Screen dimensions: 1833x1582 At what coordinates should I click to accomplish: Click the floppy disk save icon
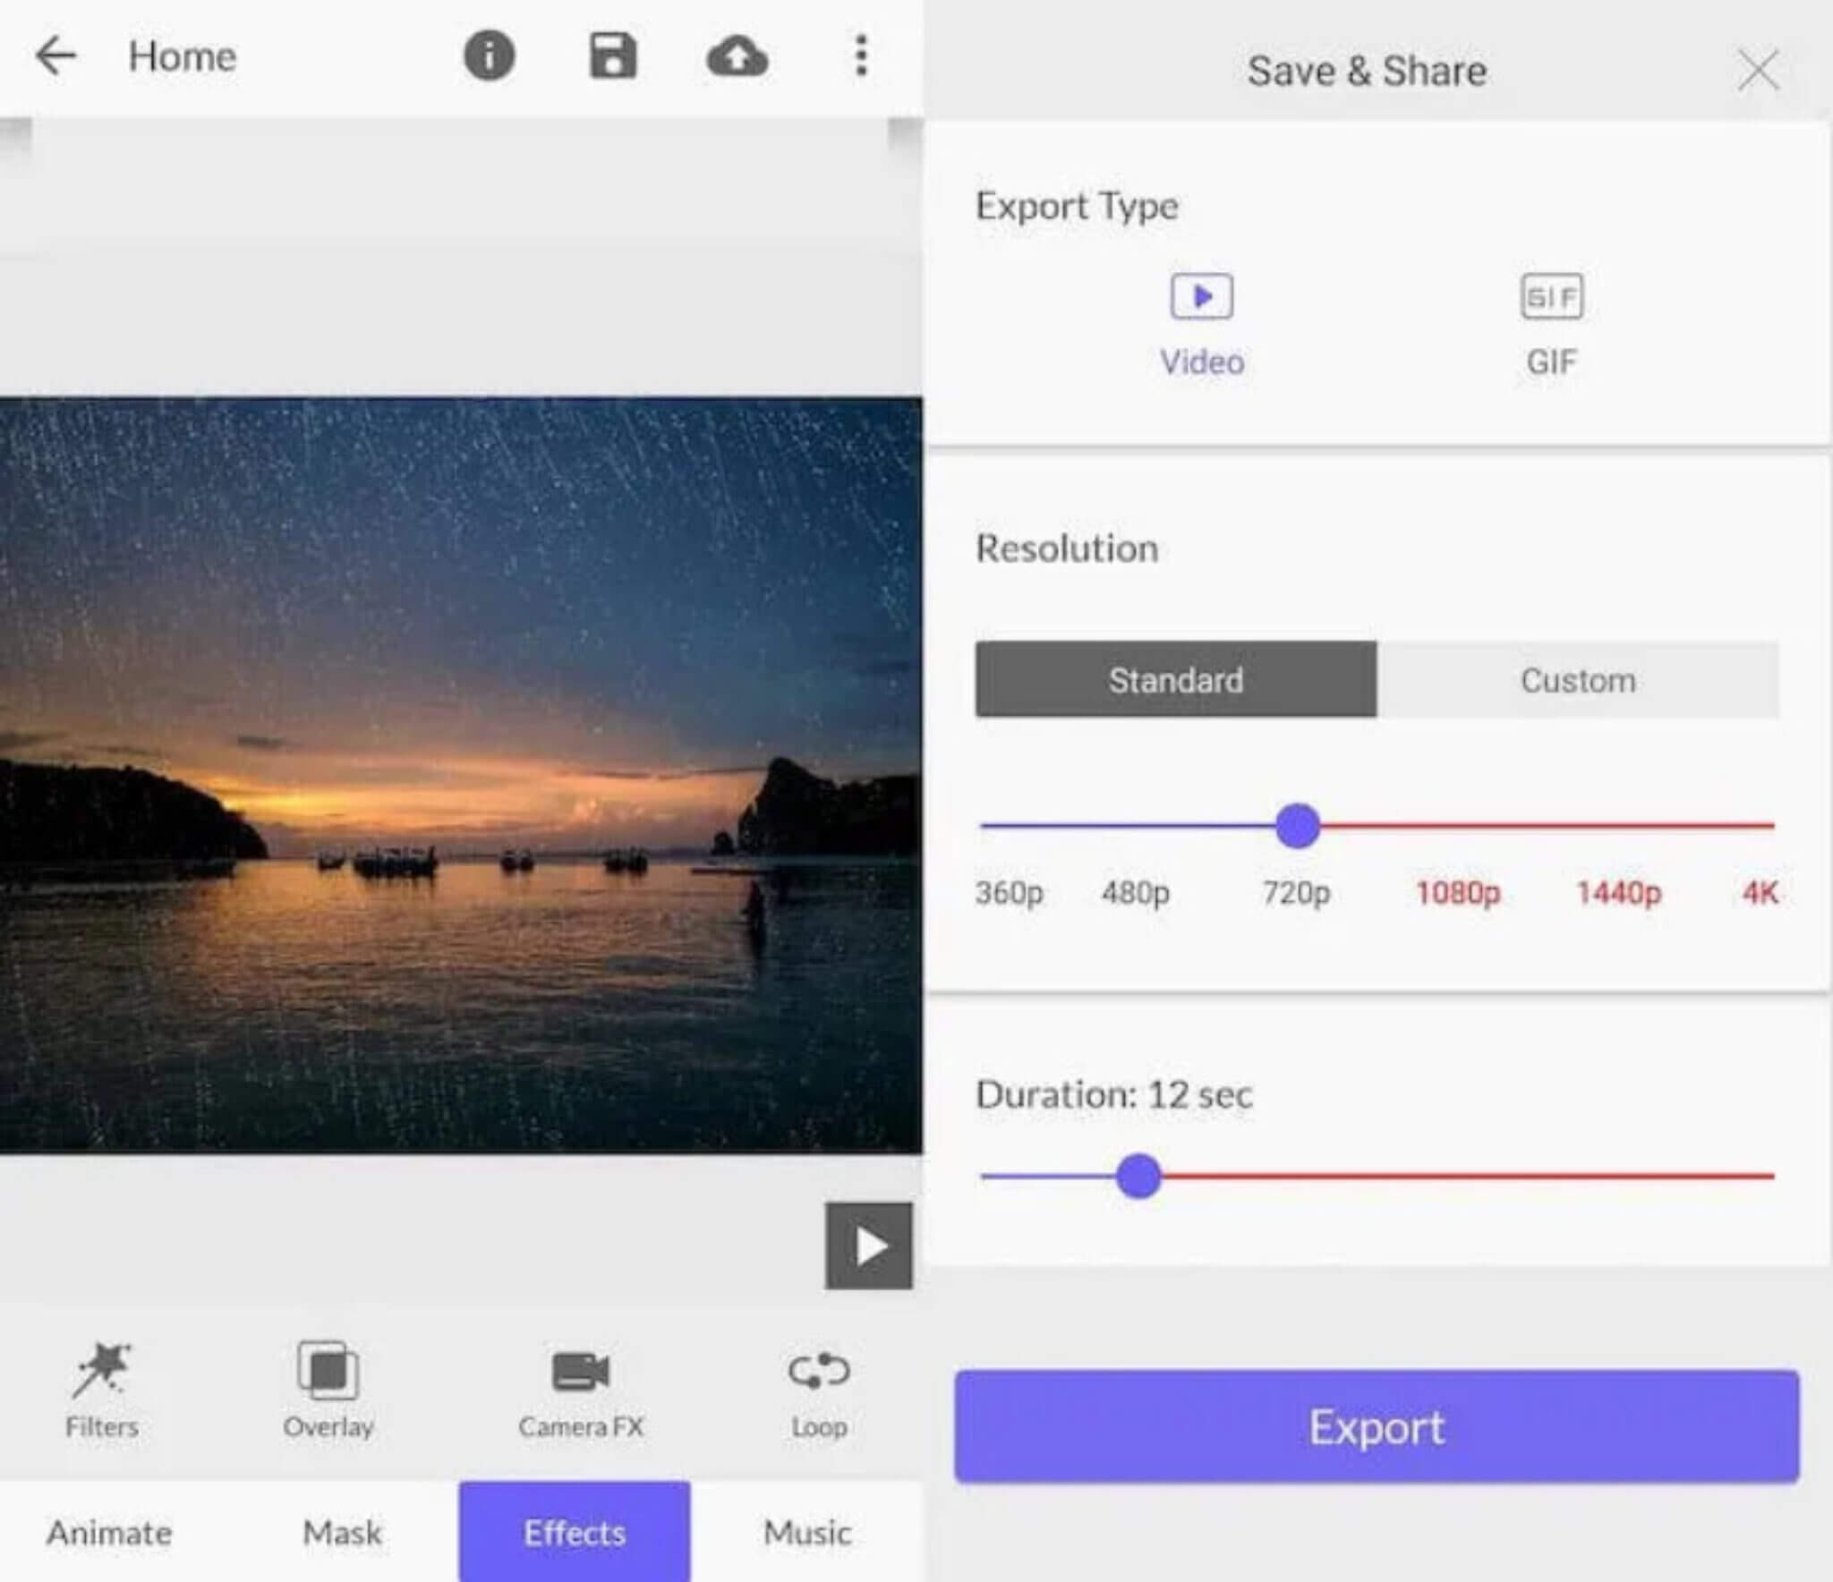click(x=613, y=56)
